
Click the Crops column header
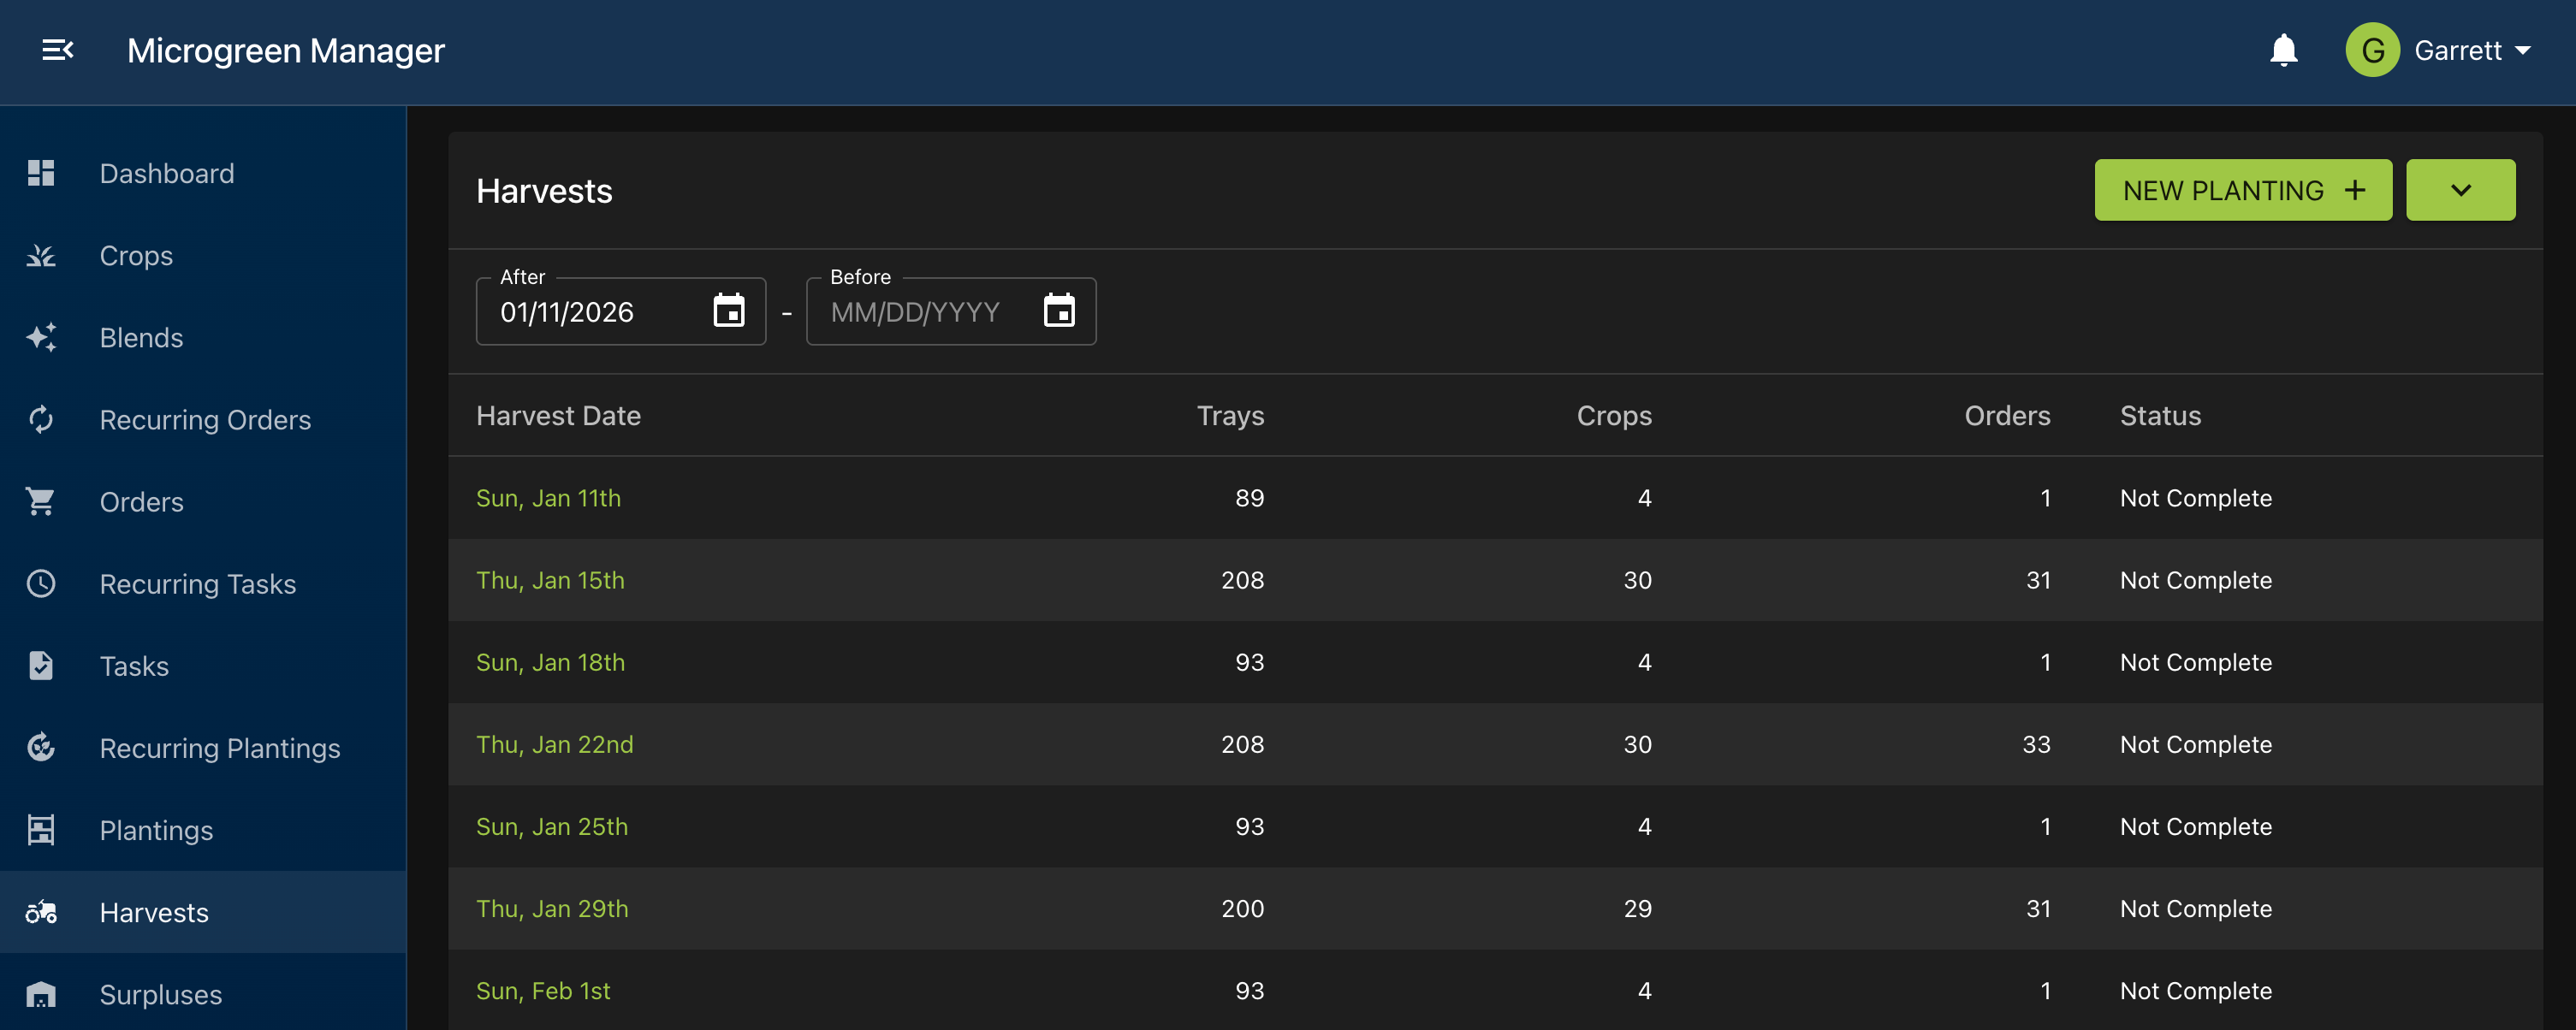click(x=1614, y=416)
